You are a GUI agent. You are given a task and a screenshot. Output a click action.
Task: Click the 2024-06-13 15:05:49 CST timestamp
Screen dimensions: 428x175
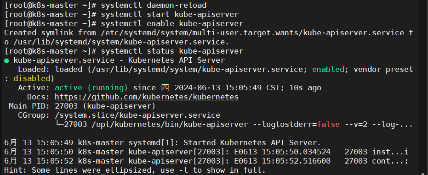pyautogui.click(x=227, y=88)
